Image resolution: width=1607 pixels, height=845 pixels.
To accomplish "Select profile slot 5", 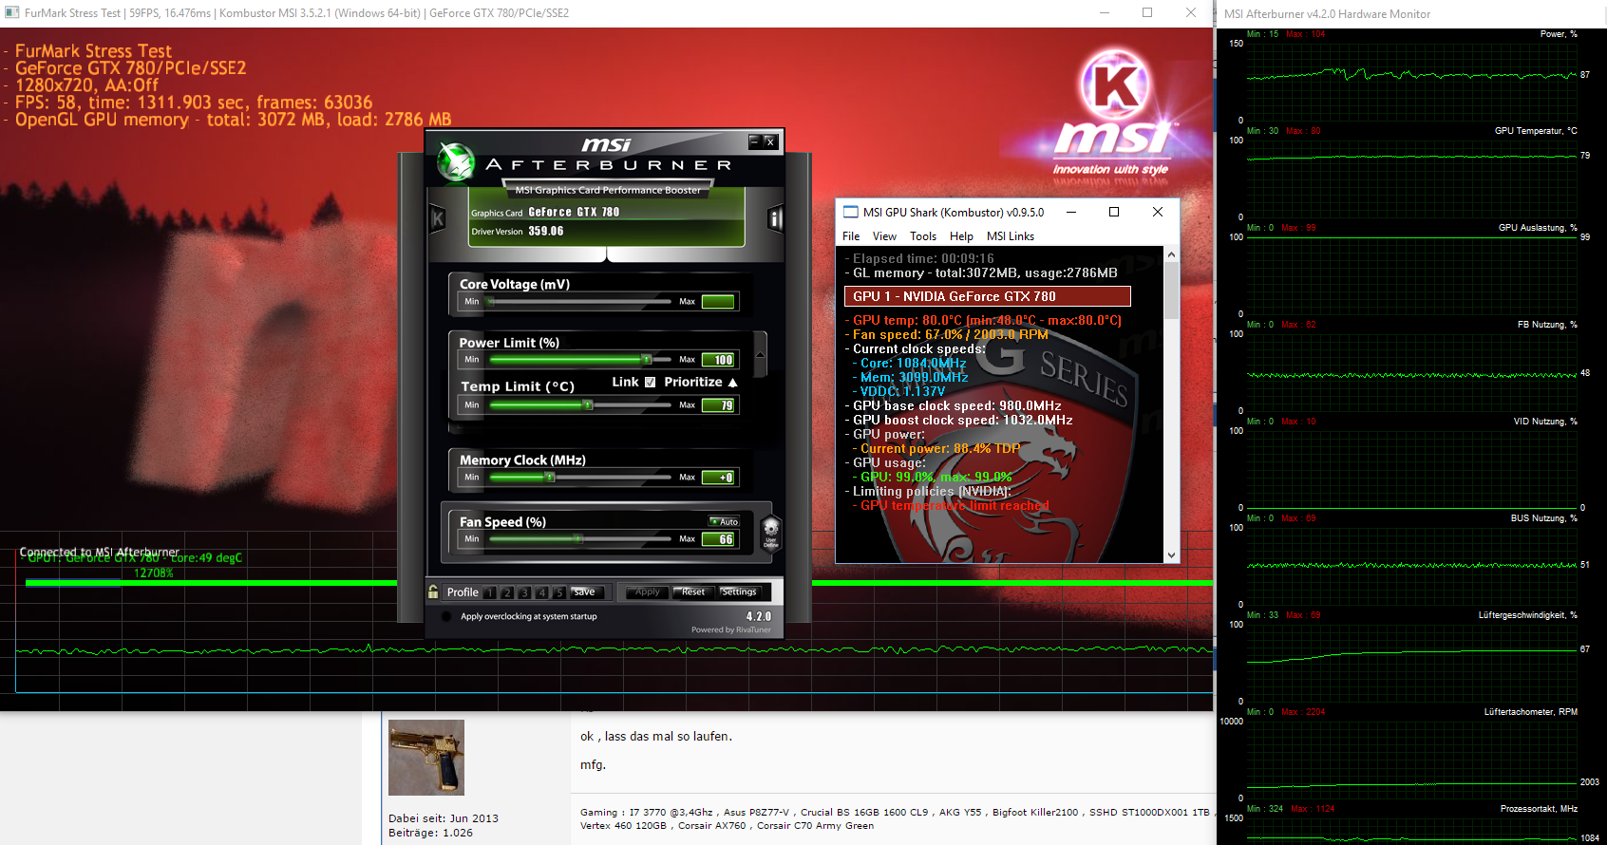I will click(x=558, y=592).
